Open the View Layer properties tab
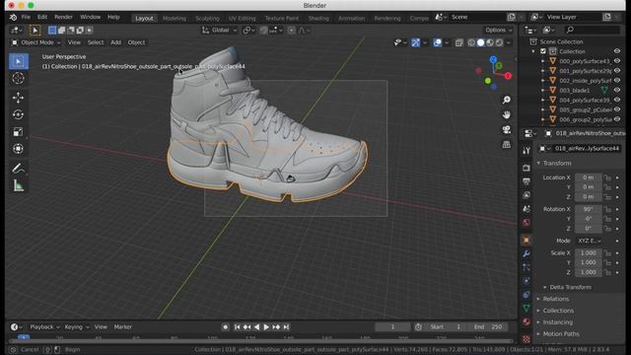Viewport: 631px width, 355px height. coord(526,195)
